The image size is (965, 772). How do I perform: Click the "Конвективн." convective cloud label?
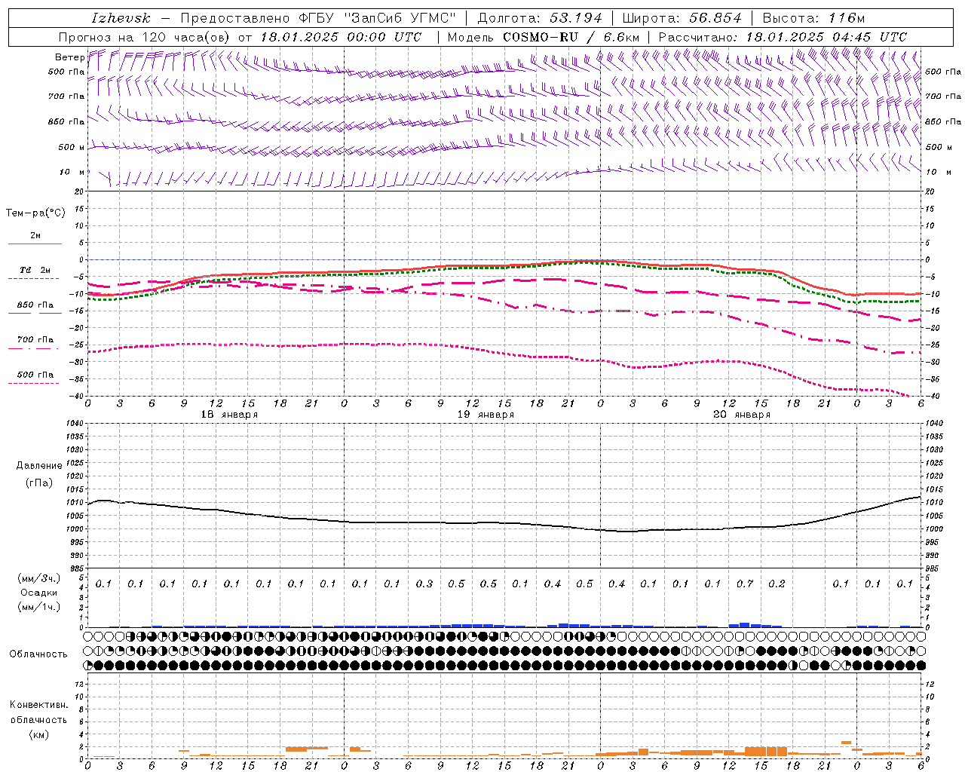tap(38, 705)
